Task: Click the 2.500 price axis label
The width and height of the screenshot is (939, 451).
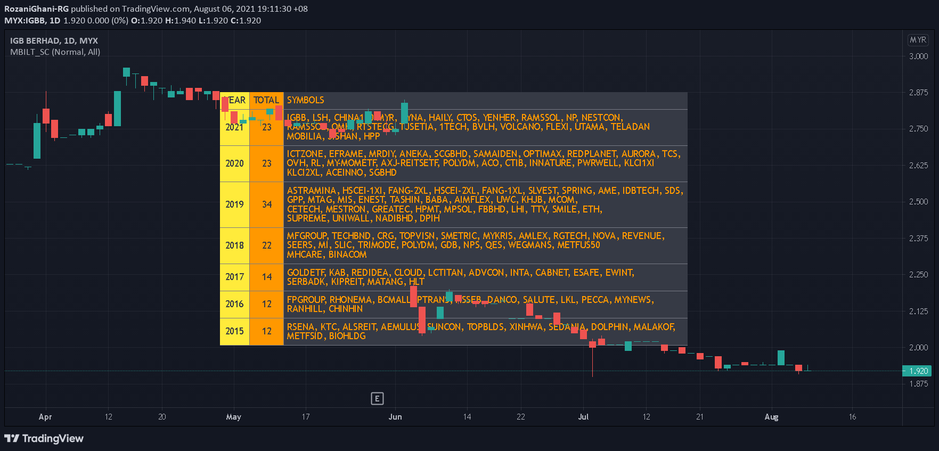Action: pos(918,202)
